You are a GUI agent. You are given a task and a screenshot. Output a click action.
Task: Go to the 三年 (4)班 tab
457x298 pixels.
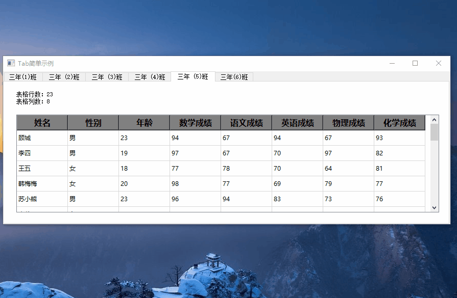tap(150, 77)
